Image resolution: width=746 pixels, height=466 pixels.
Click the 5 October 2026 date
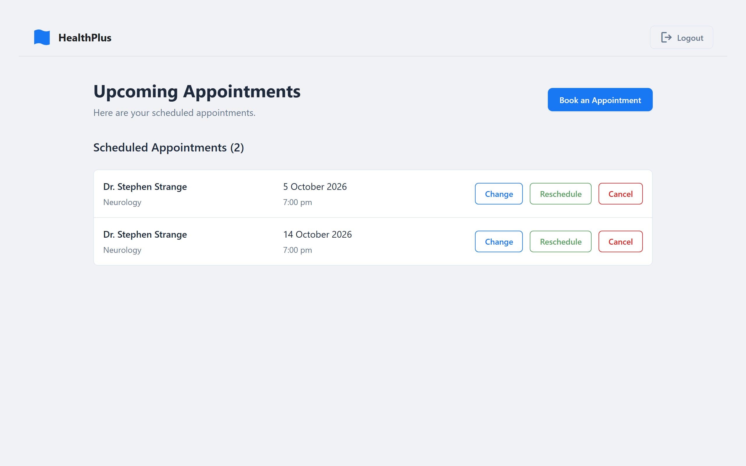coord(315,187)
